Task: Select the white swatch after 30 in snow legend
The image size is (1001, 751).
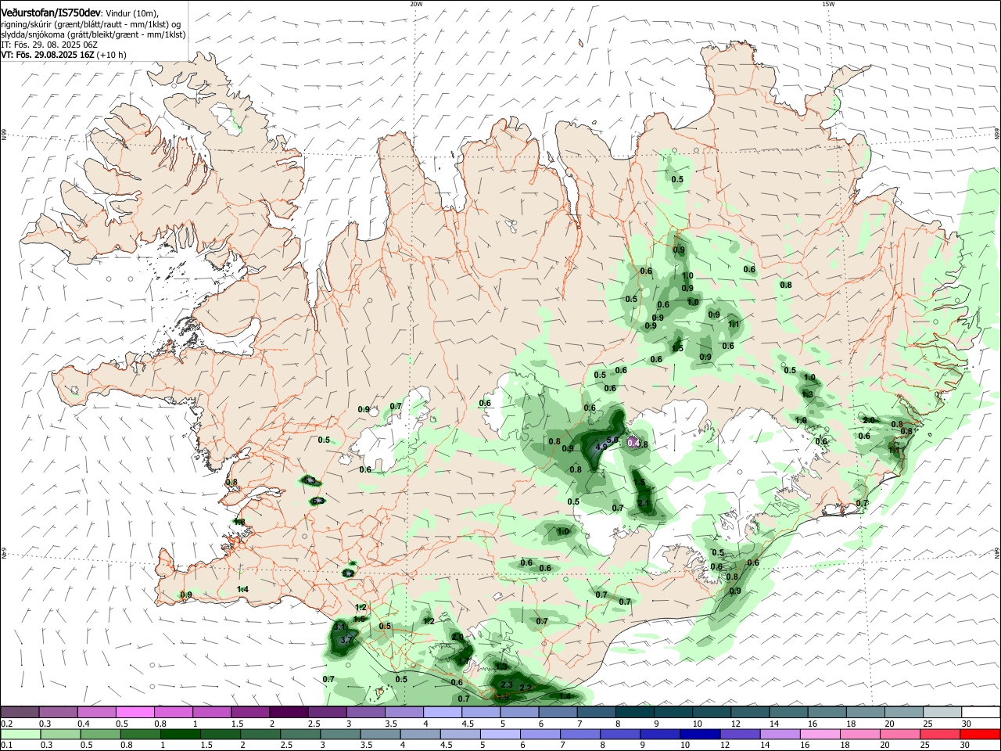Action: pyautogui.click(x=981, y=712)
